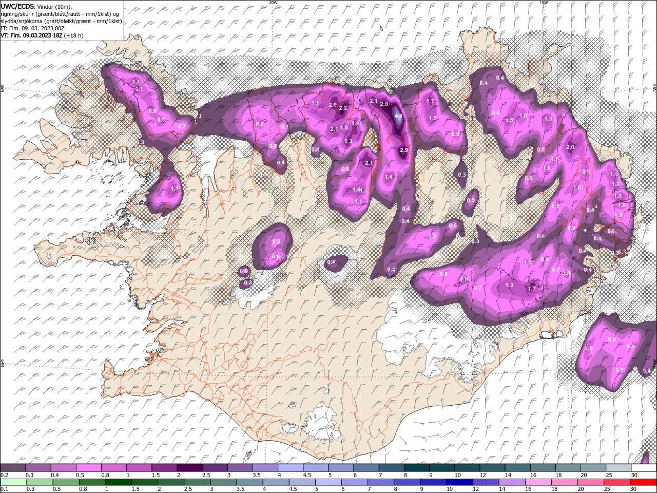Image resolution: width=657 pixels, height=493 pixels.
Task: Select the 4–4.5 pale periwinkle swatch in top legend row
Action: coord(291,468)
